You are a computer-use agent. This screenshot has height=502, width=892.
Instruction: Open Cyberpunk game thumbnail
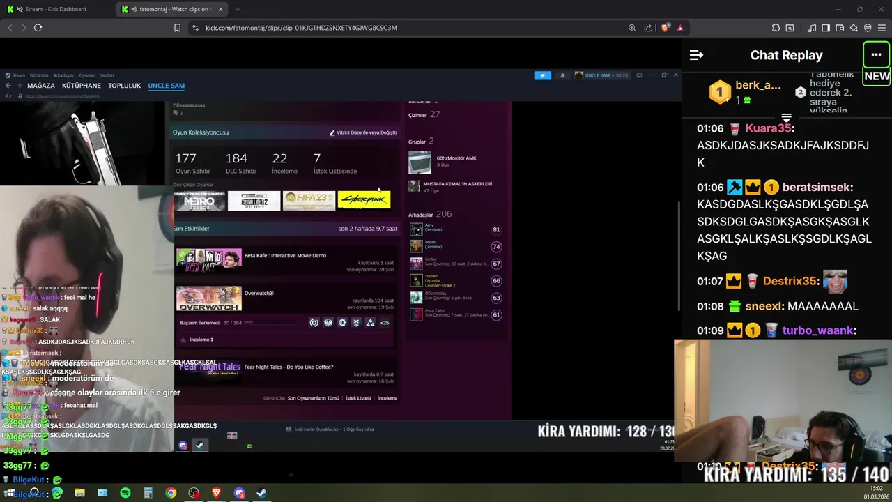pyautogui.click(x=364, y=201)
